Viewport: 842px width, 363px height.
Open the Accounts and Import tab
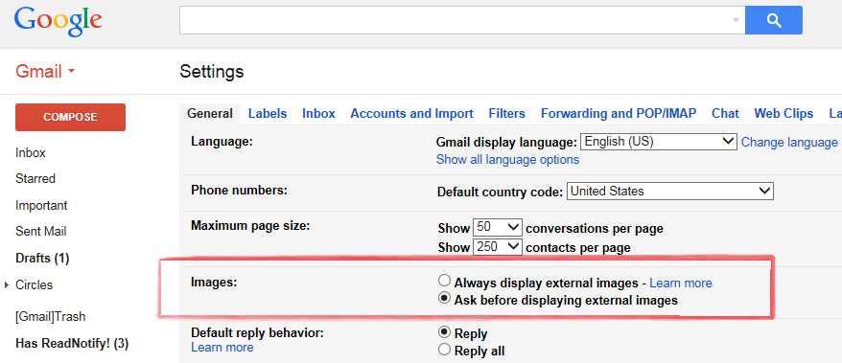(x=411, y=114)
